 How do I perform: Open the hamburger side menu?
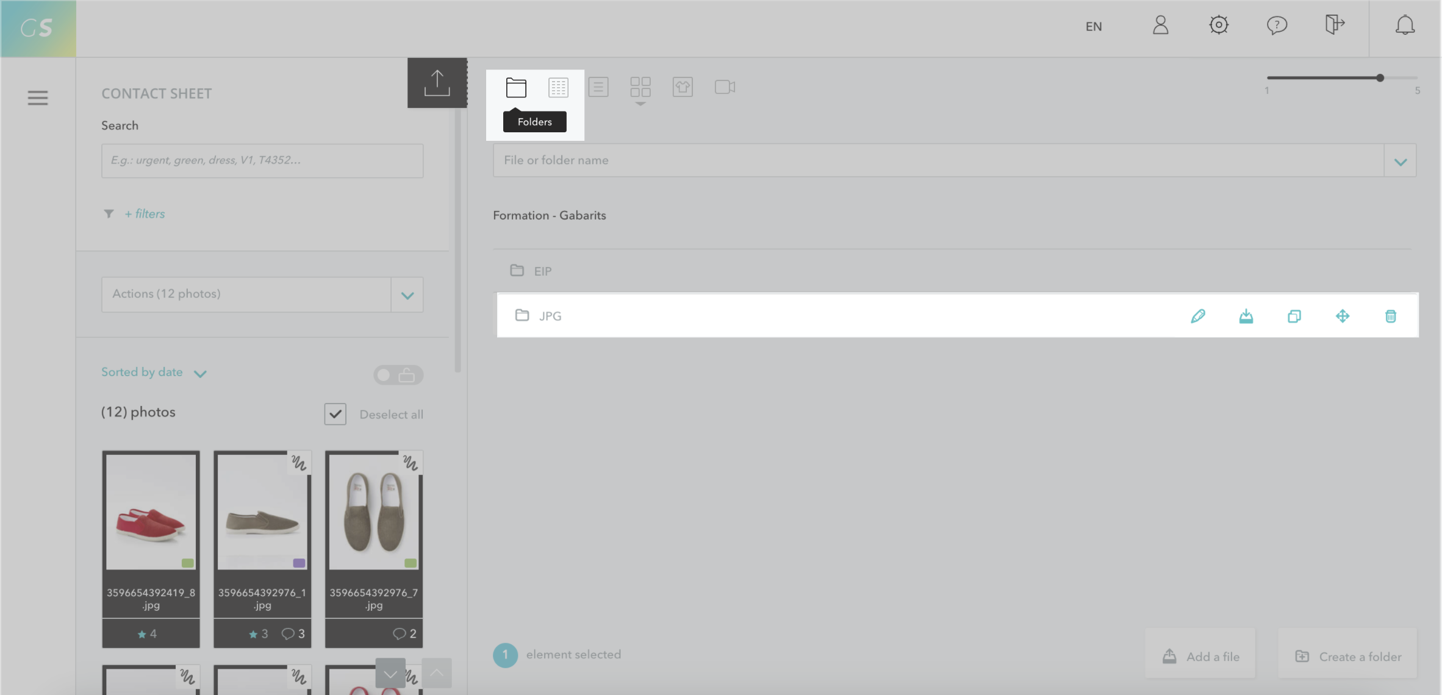[38, 98]
